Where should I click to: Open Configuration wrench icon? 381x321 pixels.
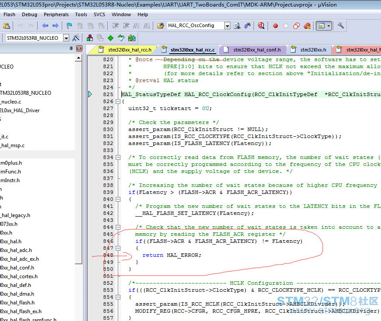(x=340, y=26)
